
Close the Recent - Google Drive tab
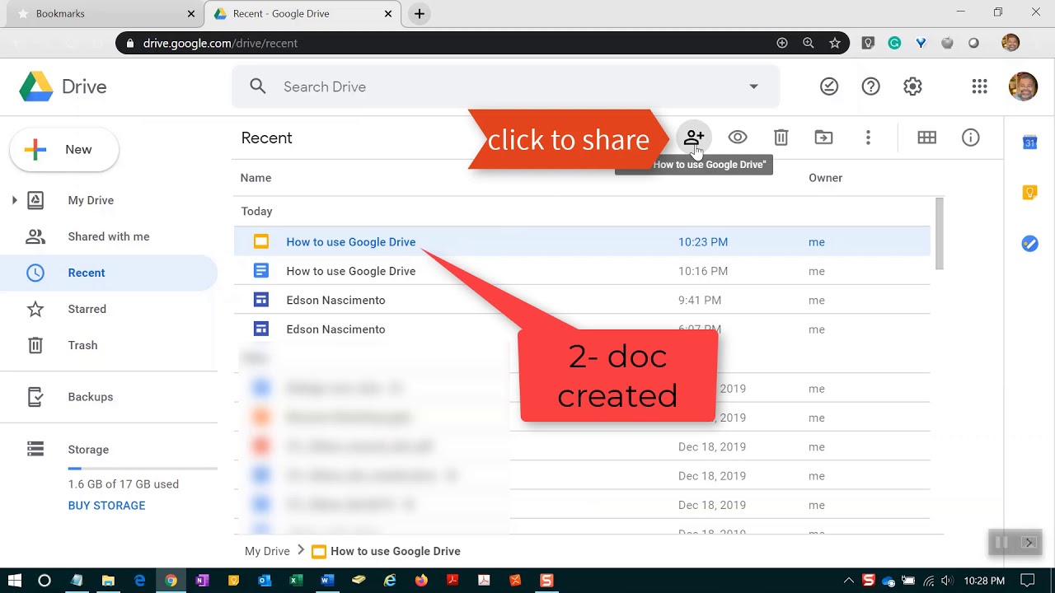pos(388,14)
